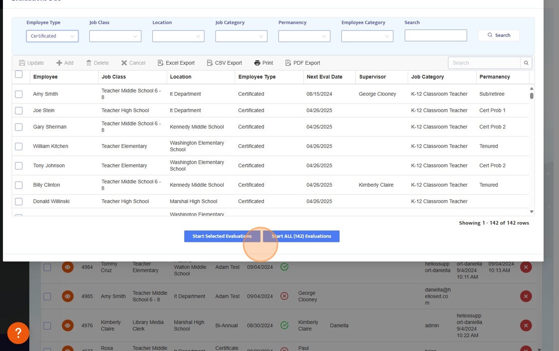Viewport: 559px width, 351px height.
Task: Open the Job Category dropdown
Action: [x=242, y=36]
